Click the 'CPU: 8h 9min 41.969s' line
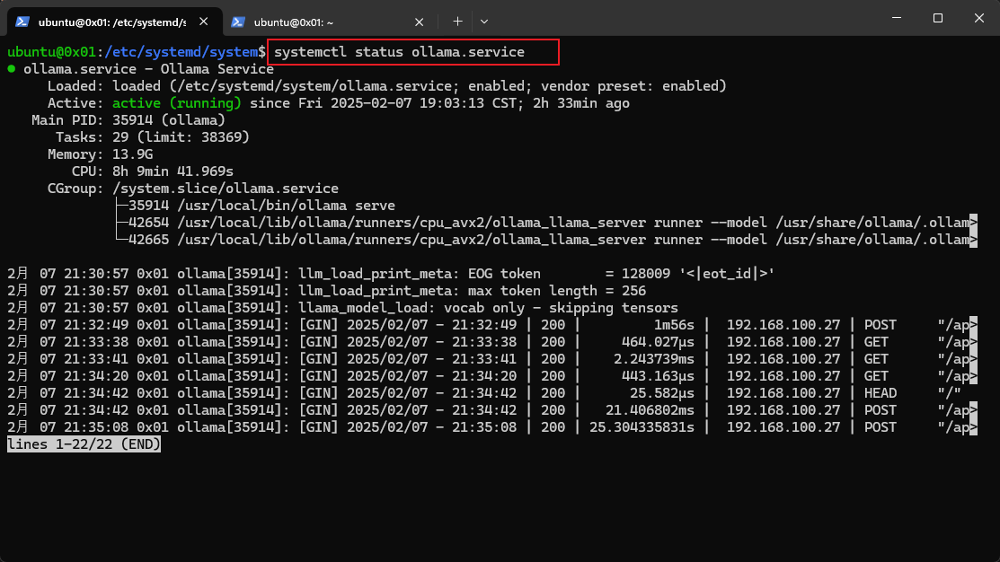This screenshot has height=562, width=1000. coord(153,172)
